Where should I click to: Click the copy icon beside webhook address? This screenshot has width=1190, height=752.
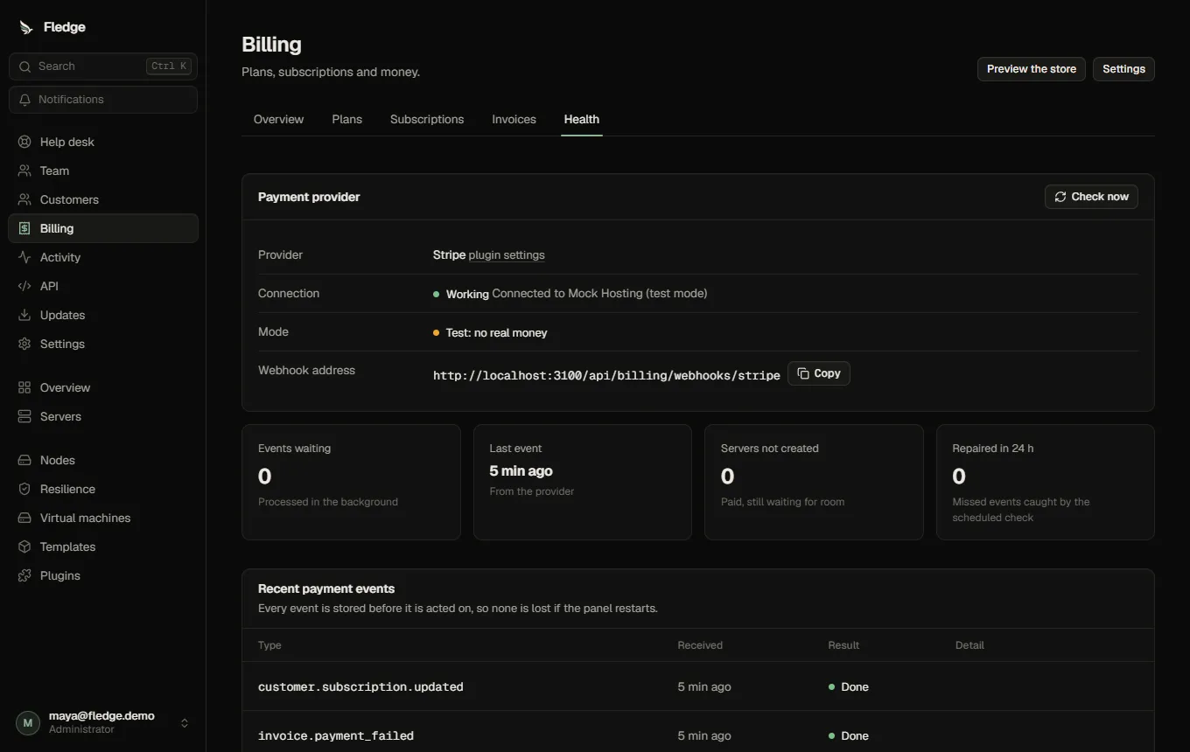tap(803, 373)
